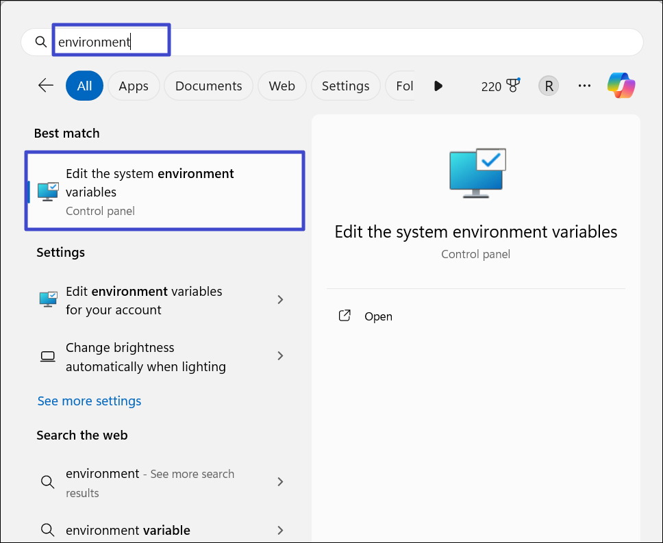Expand the 'Change brightness automatically' chevron
Screen dimensions: 663x543
(279, 356)
